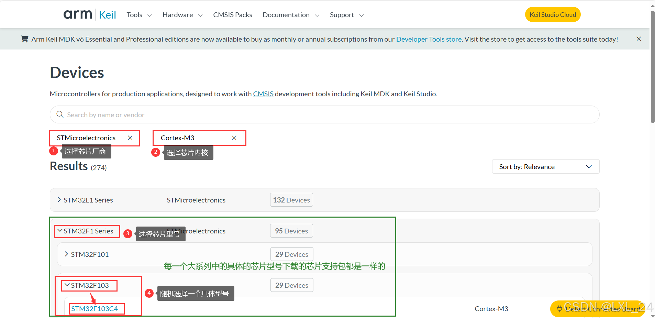This screenshot has width=655, height=318.
Task: Select the Cortex-M3 text in the STM32F103C4 row
Action: (x=491, y=309)
